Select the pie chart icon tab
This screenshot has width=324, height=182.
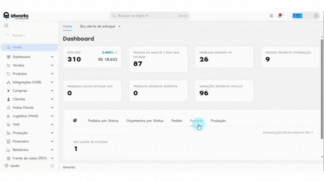[75, 120]
